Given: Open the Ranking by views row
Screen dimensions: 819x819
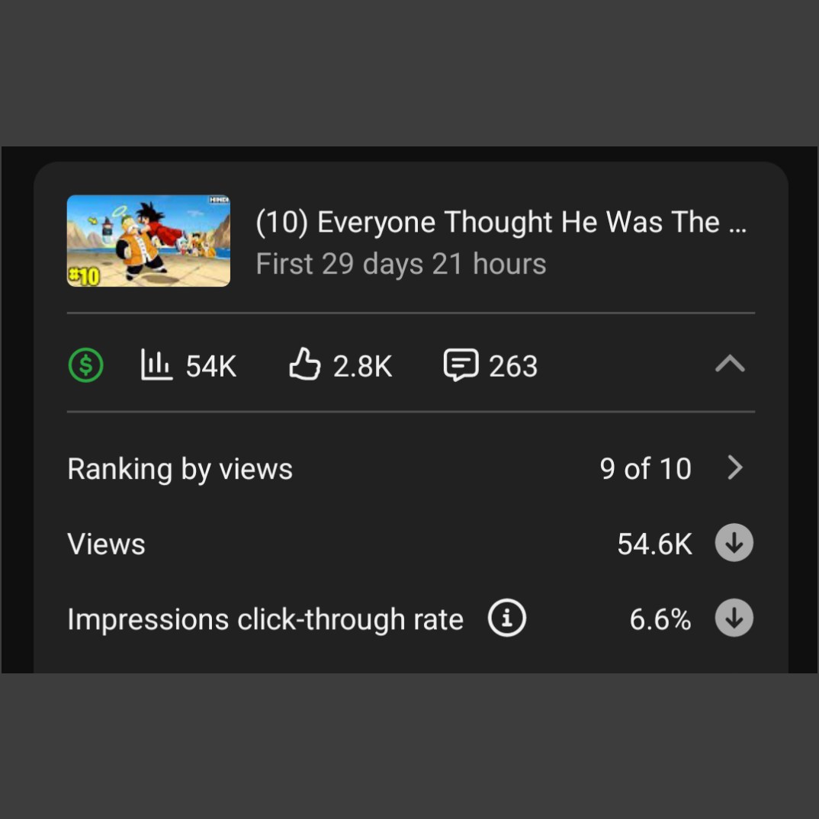Looking at the screenshot, I should click(410, 468).
